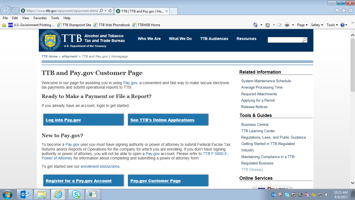This screenshot has height=200, width=355.
Task: Open the Who We Are navigation menu
Action: point(149,39)
